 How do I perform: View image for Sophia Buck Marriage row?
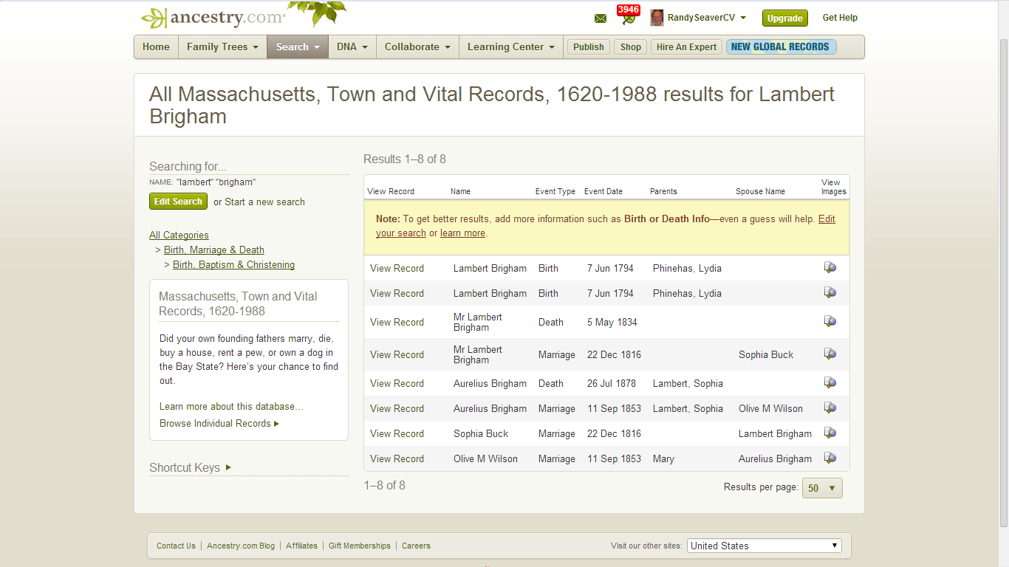coord(830,433)
